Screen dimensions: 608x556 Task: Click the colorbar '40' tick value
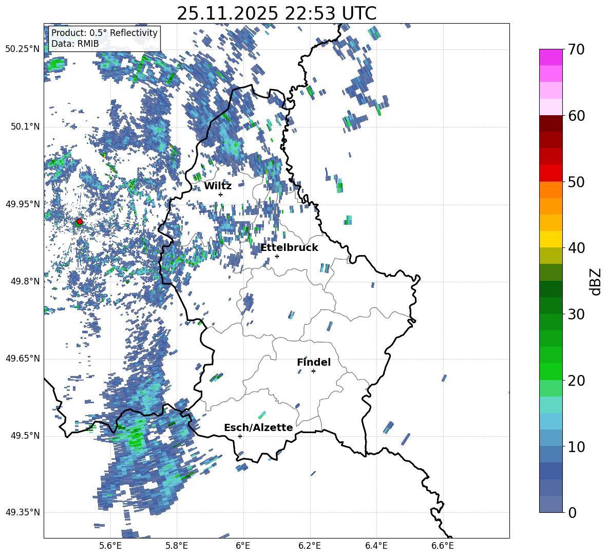(x=576, y=248)
